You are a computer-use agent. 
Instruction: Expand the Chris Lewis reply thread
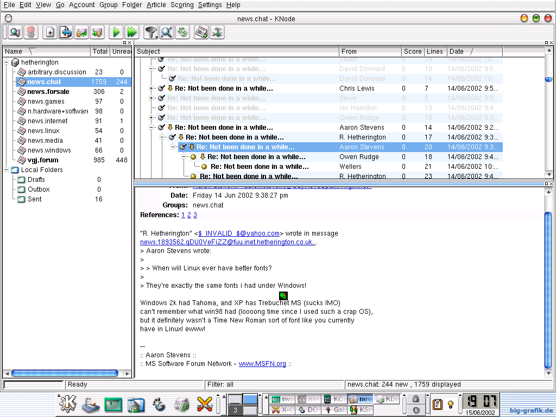tap(152, 89)
